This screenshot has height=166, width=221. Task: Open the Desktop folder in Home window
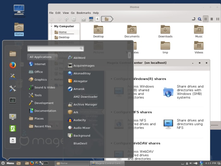(99, 32)
